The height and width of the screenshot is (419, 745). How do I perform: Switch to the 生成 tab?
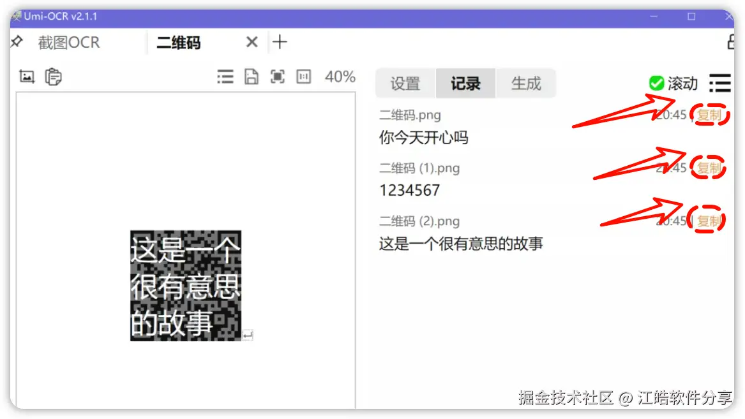click(526, 84)
